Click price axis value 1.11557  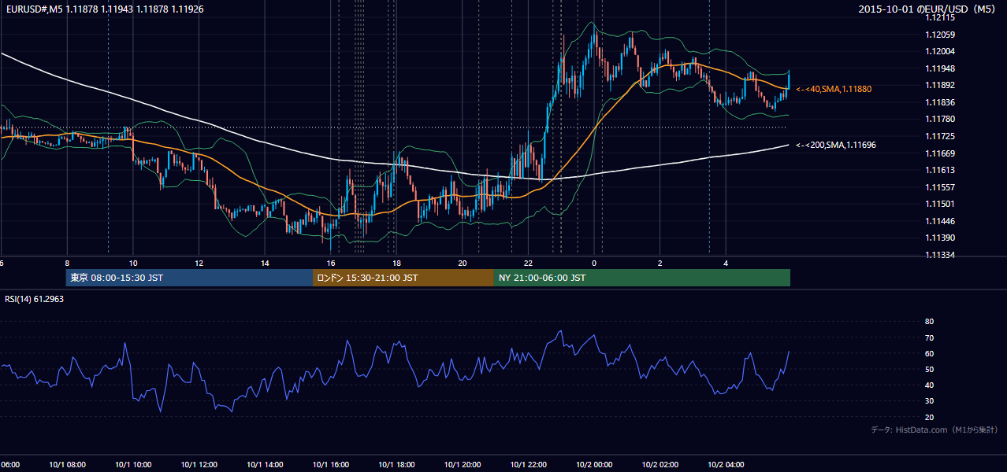941,187
